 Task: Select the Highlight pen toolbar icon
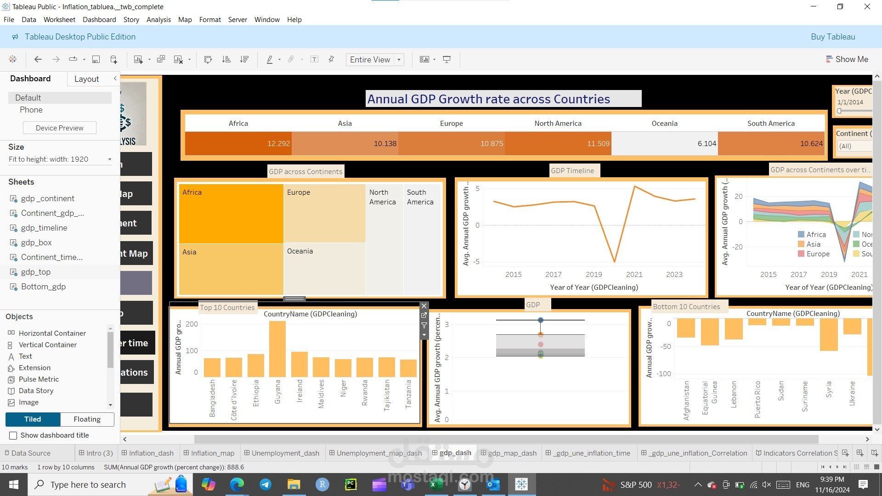pos(271,59)
